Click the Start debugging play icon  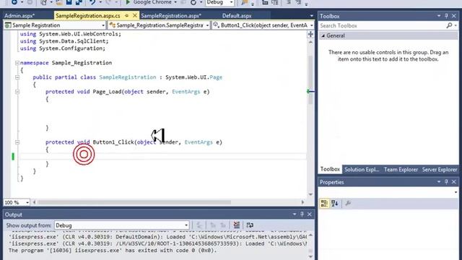128,2
